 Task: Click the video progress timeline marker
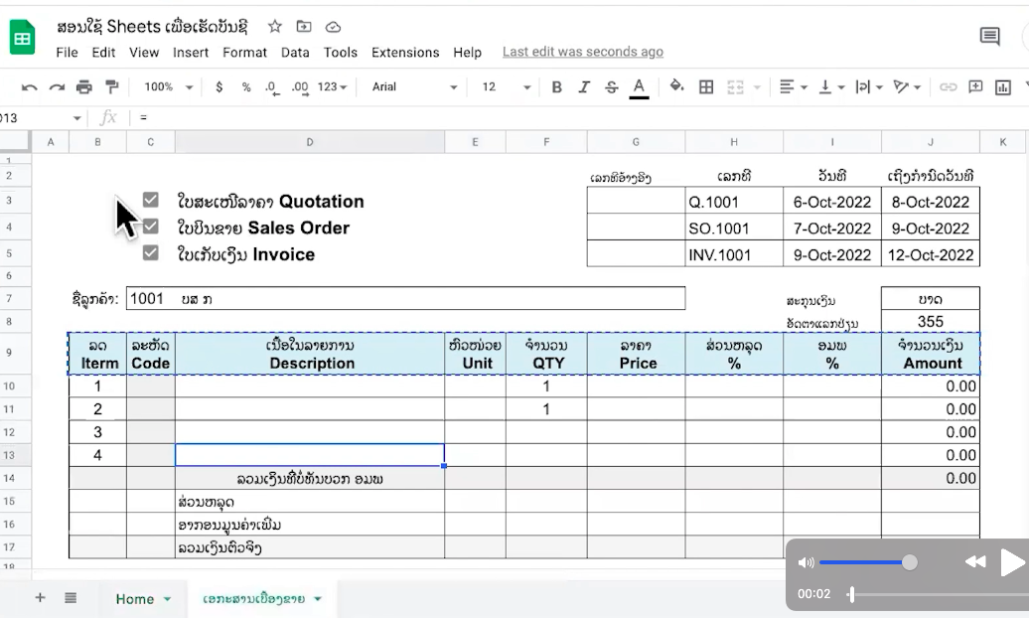851,594
